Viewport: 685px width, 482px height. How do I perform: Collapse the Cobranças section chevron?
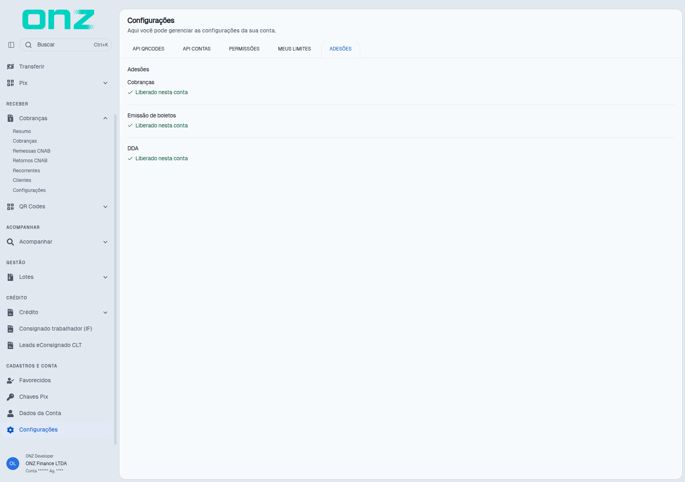tap(105, 118)
